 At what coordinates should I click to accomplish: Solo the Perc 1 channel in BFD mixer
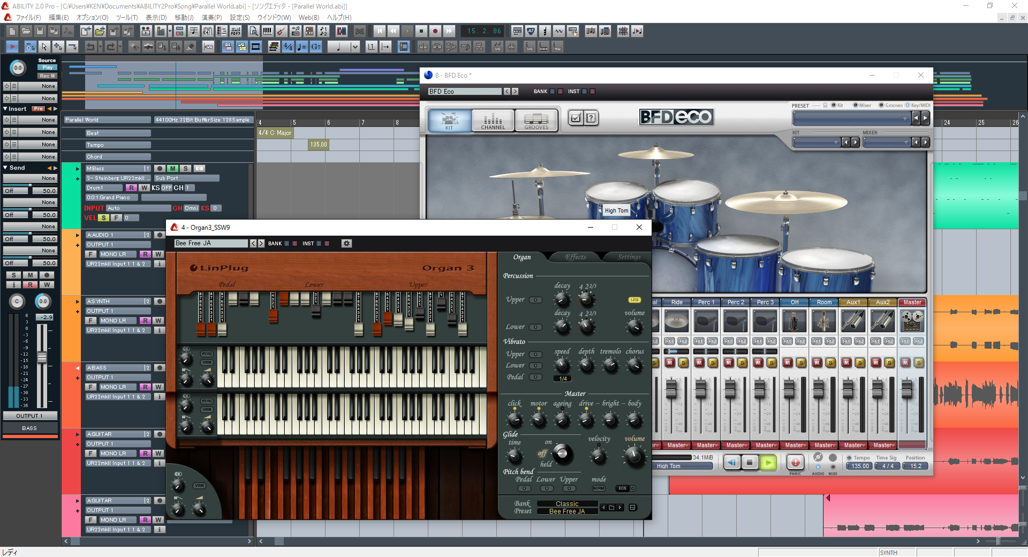[x=713, y=363]
